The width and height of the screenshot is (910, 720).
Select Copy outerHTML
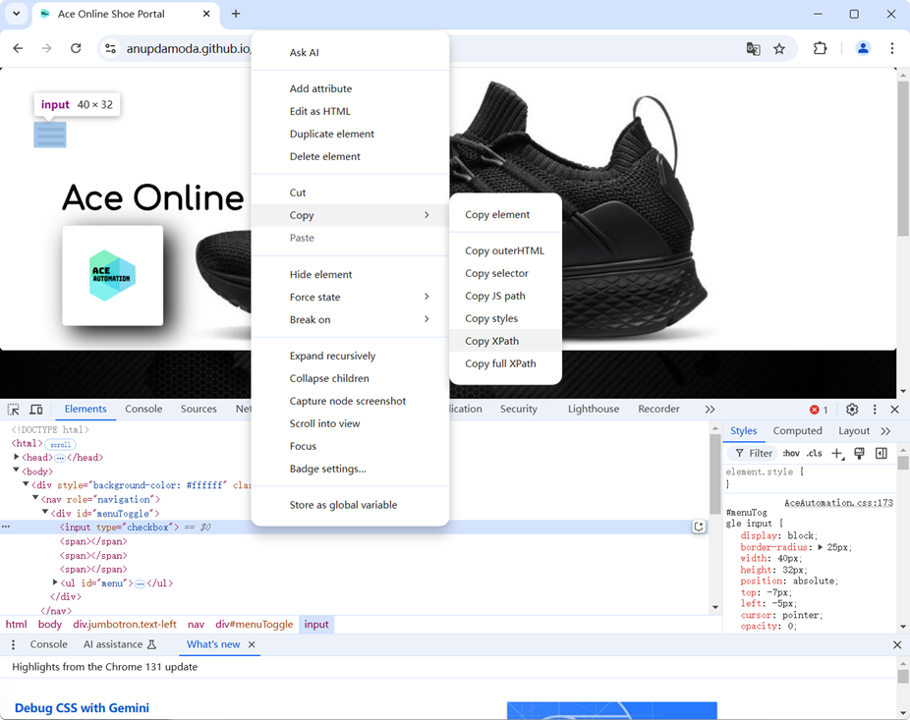point(505,250)
